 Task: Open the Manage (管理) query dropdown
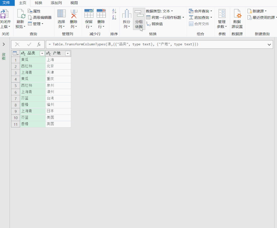[36, 24]
